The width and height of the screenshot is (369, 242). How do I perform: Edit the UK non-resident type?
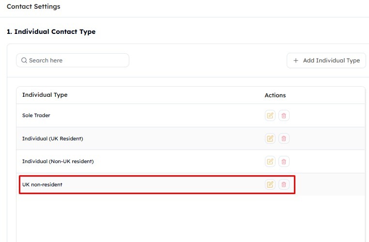pos(270,184)
